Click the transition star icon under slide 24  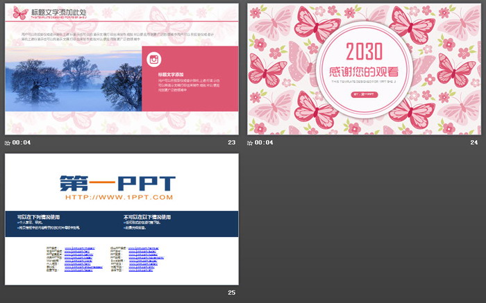250,143
